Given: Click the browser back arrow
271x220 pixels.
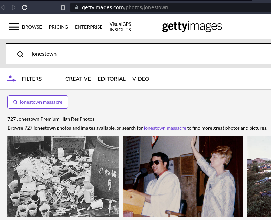Looking at the screenshot, I should pyautogui.click(x=3, y=7).
